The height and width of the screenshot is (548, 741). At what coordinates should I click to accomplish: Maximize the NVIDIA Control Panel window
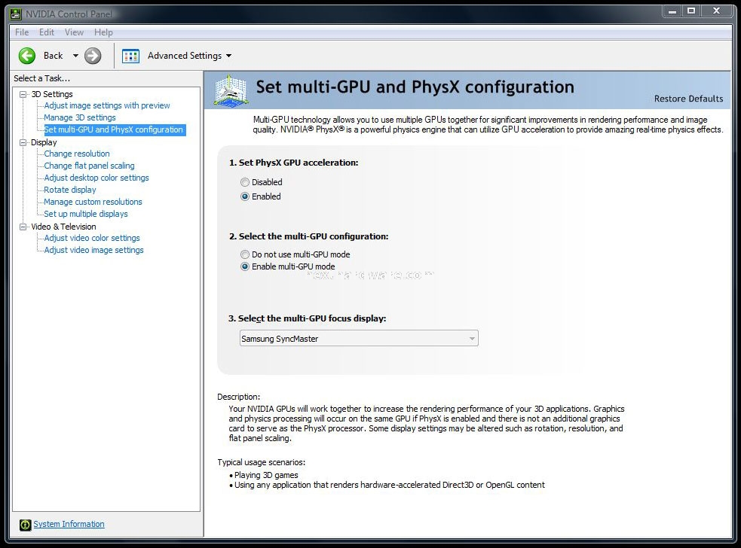tap(691, 11)
